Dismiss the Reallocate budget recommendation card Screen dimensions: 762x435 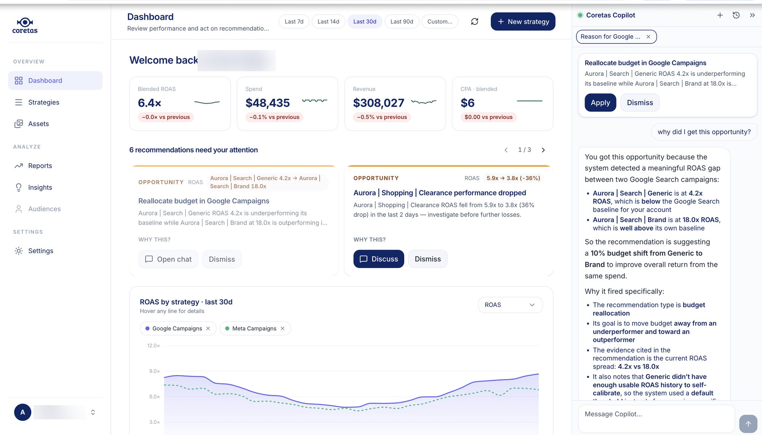(x=222, y=259)
